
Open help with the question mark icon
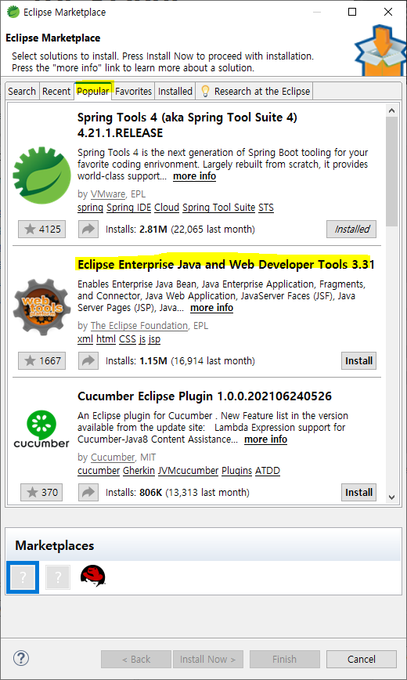[21, 659]
